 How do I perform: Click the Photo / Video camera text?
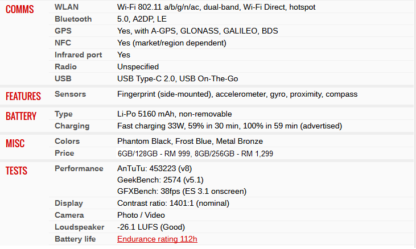[141, 215]
